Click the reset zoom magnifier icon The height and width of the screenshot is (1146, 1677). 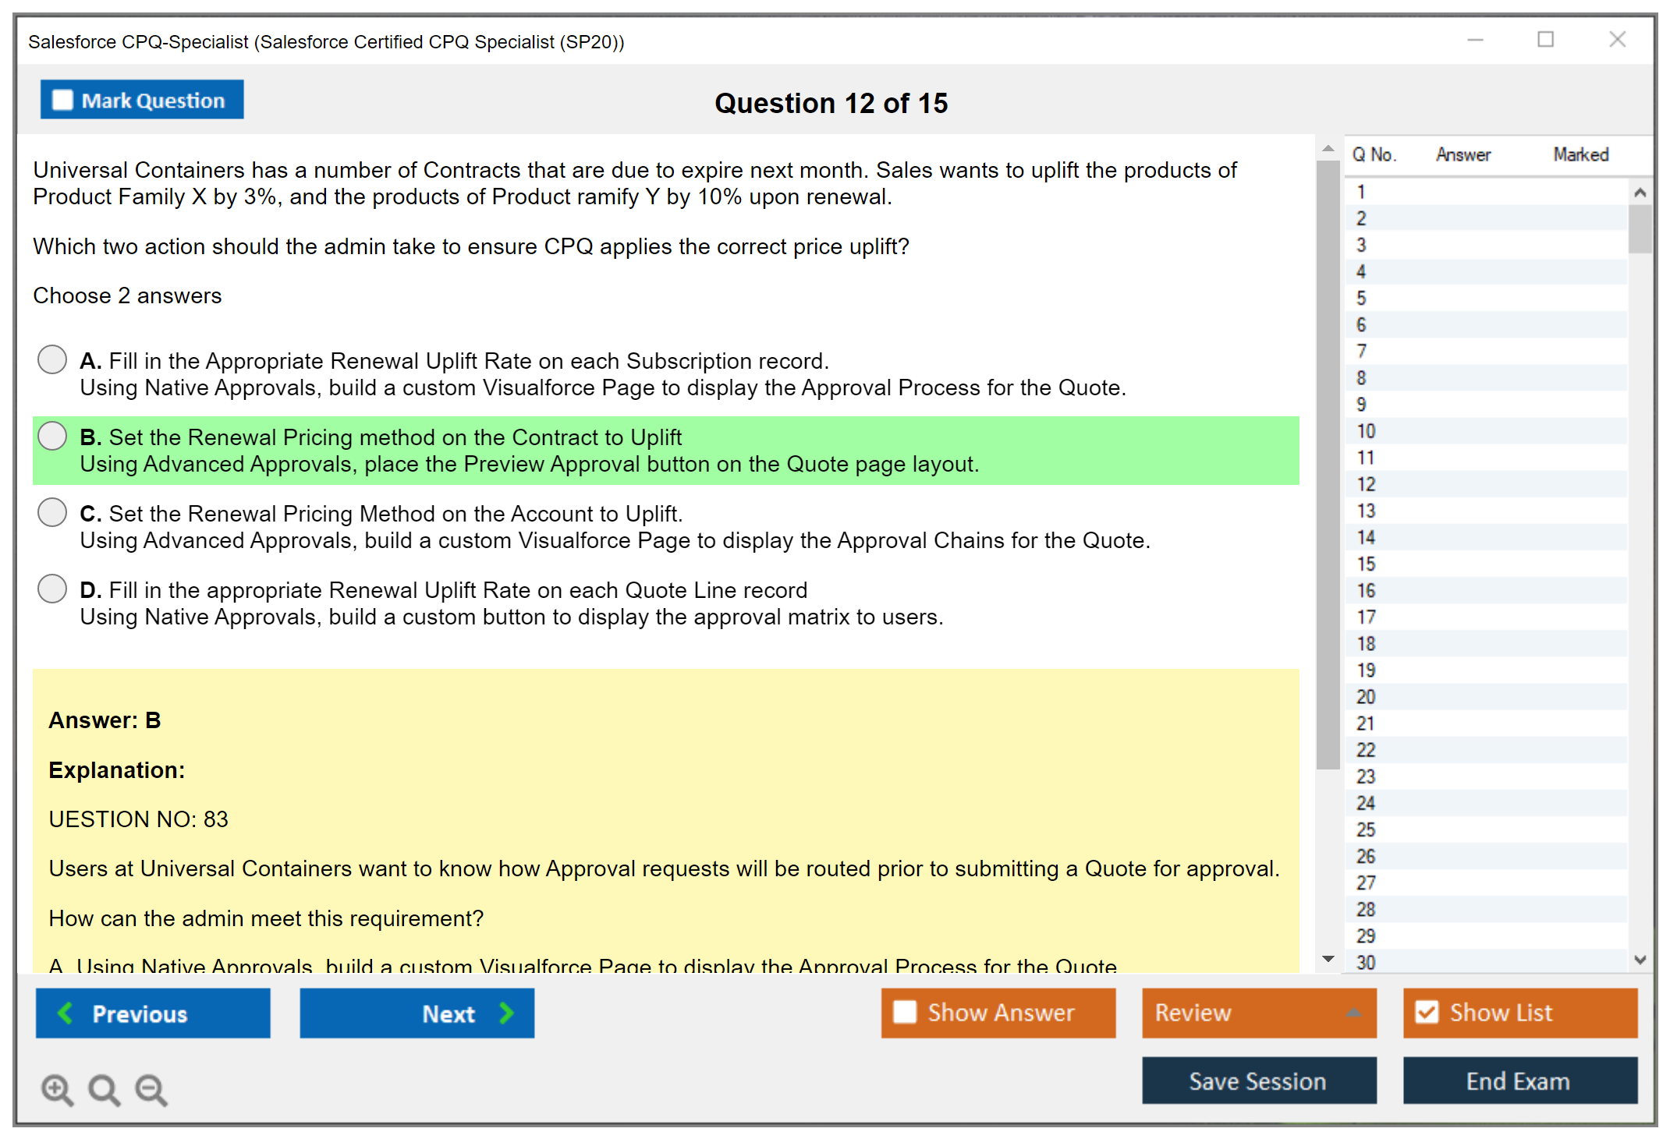click(x=104, y=1089)
